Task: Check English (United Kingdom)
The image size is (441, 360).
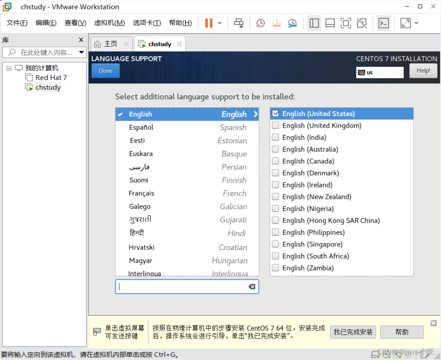Action: (x=276, y=125)
